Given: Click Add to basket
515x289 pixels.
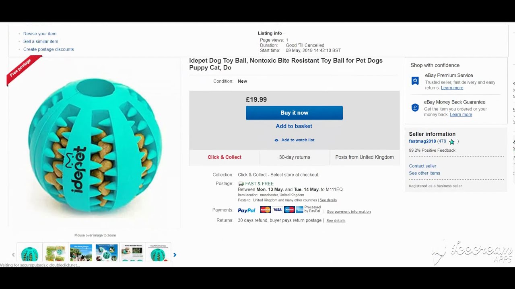Looking at the screenshot, I should coord(294,126).
